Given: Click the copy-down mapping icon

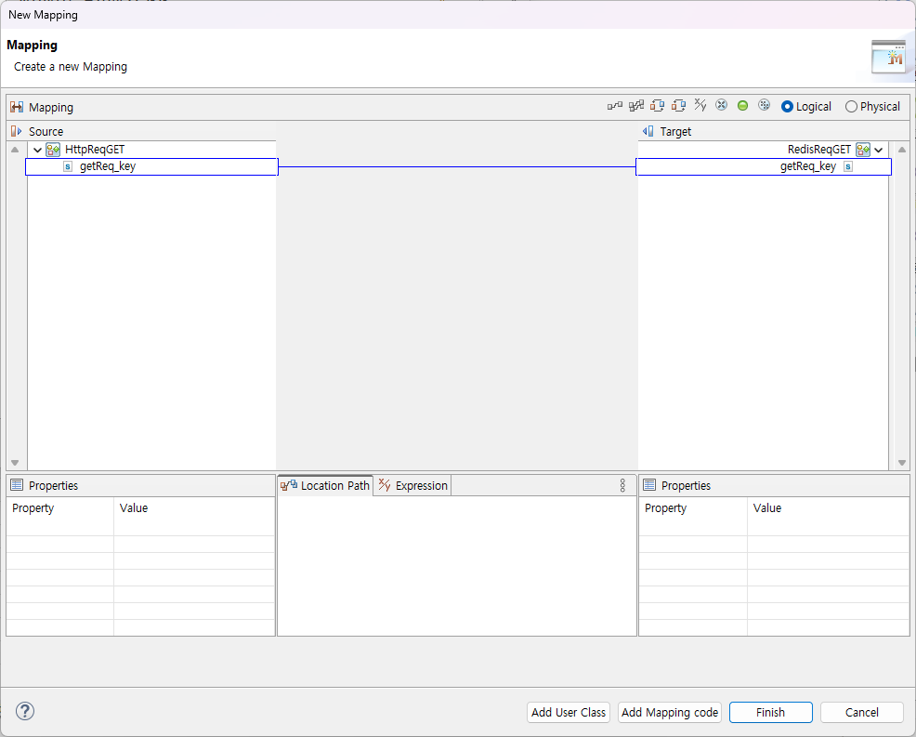Looking at the screenshot, I should tap(657, 106).
